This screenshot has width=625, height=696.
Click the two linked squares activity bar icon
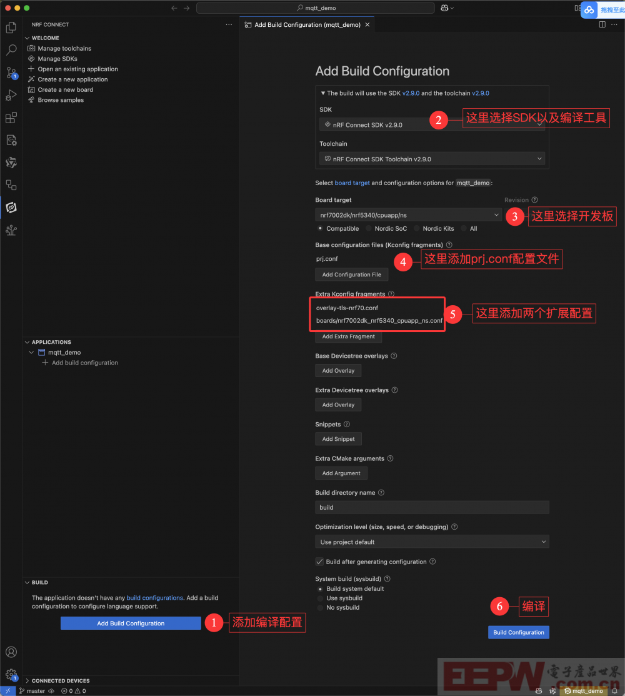pos(11,185)
